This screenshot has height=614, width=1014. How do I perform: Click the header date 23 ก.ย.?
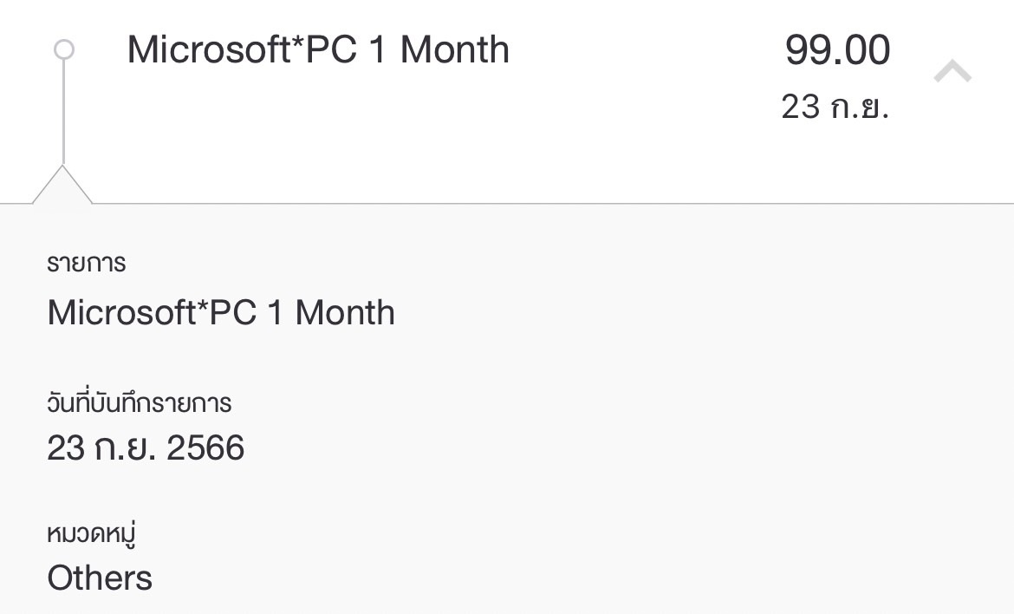coord(835,107)
